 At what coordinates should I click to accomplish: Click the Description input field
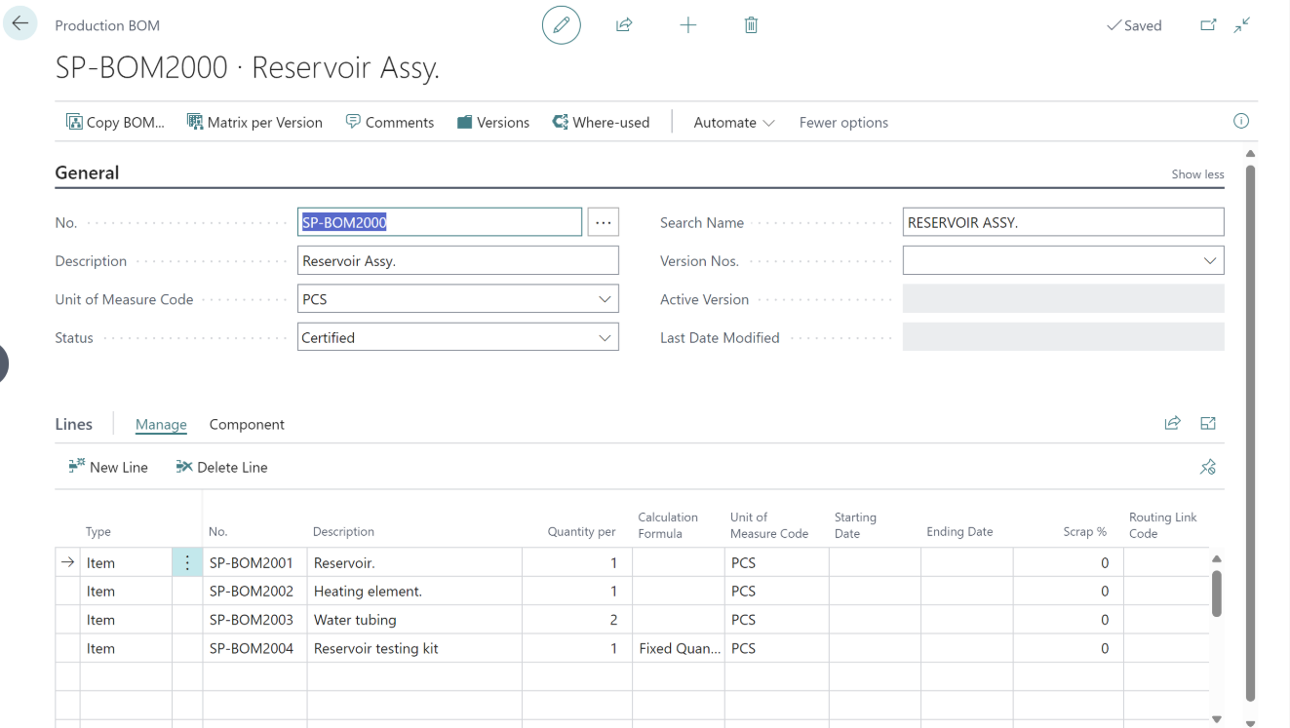click(x=457, y=261)
